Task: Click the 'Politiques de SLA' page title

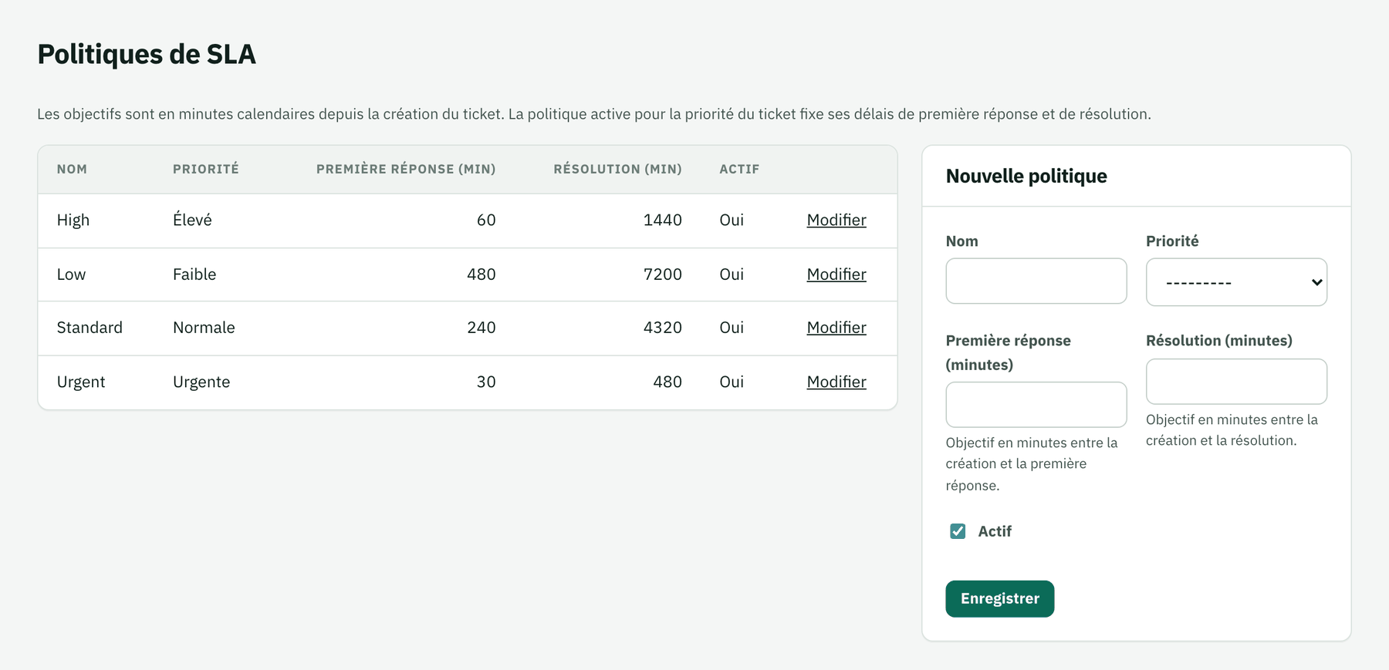Action: (147, 54)
